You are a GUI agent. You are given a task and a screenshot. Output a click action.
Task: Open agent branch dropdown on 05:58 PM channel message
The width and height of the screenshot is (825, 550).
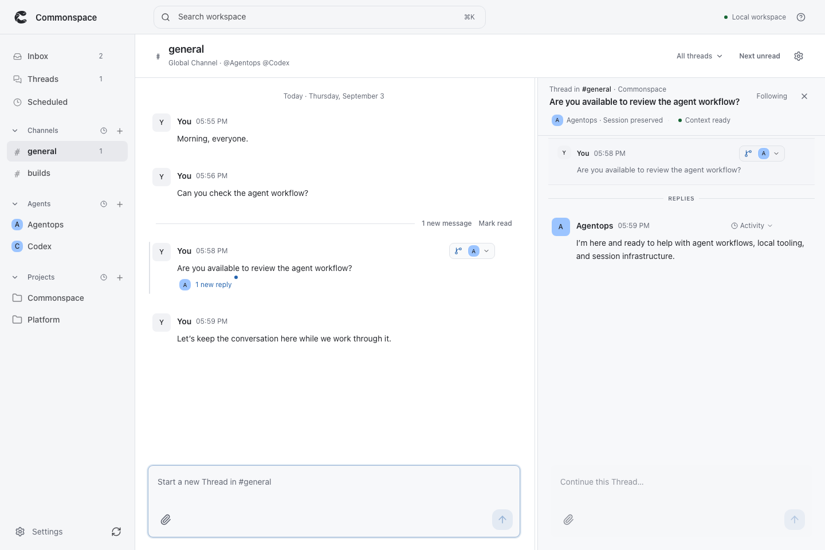click(472, 251)
